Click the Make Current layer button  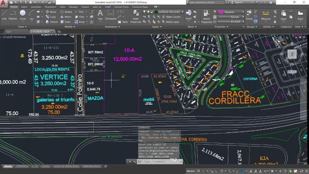coord(171,17)
